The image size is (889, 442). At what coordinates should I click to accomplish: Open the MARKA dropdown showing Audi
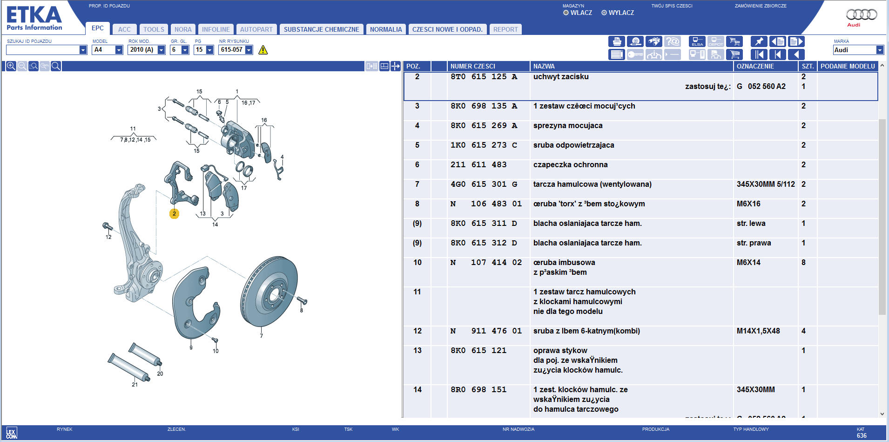(x=880, y=50)
